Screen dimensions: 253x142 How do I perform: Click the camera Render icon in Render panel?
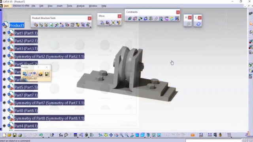[x=41, y=74]
